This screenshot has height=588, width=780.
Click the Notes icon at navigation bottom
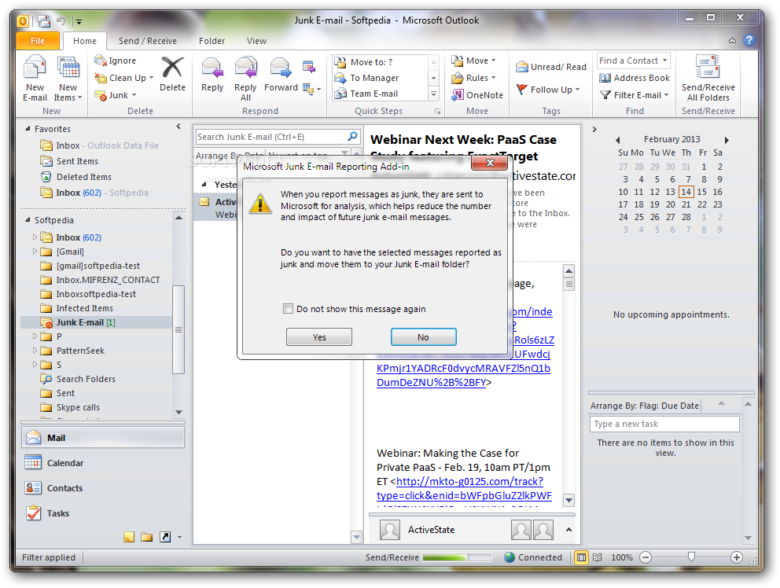[x=129, y=537]
